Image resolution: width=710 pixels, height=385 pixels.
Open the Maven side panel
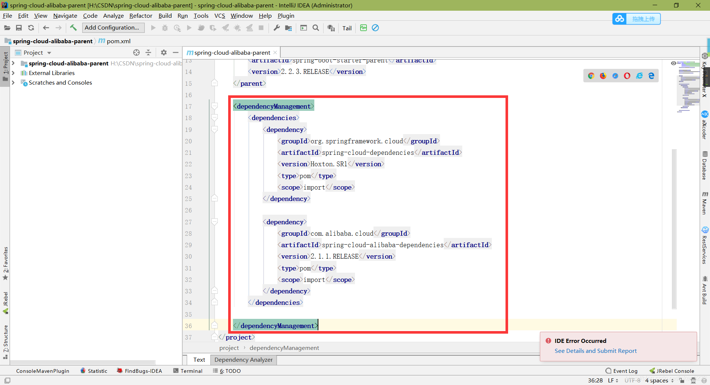point(704,203)
